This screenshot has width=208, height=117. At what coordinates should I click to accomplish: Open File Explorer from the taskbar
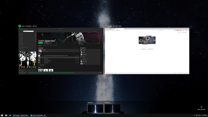click(6, 115)
